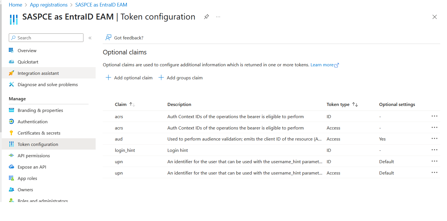Go to Certificates & secrets

click(39, 133)
